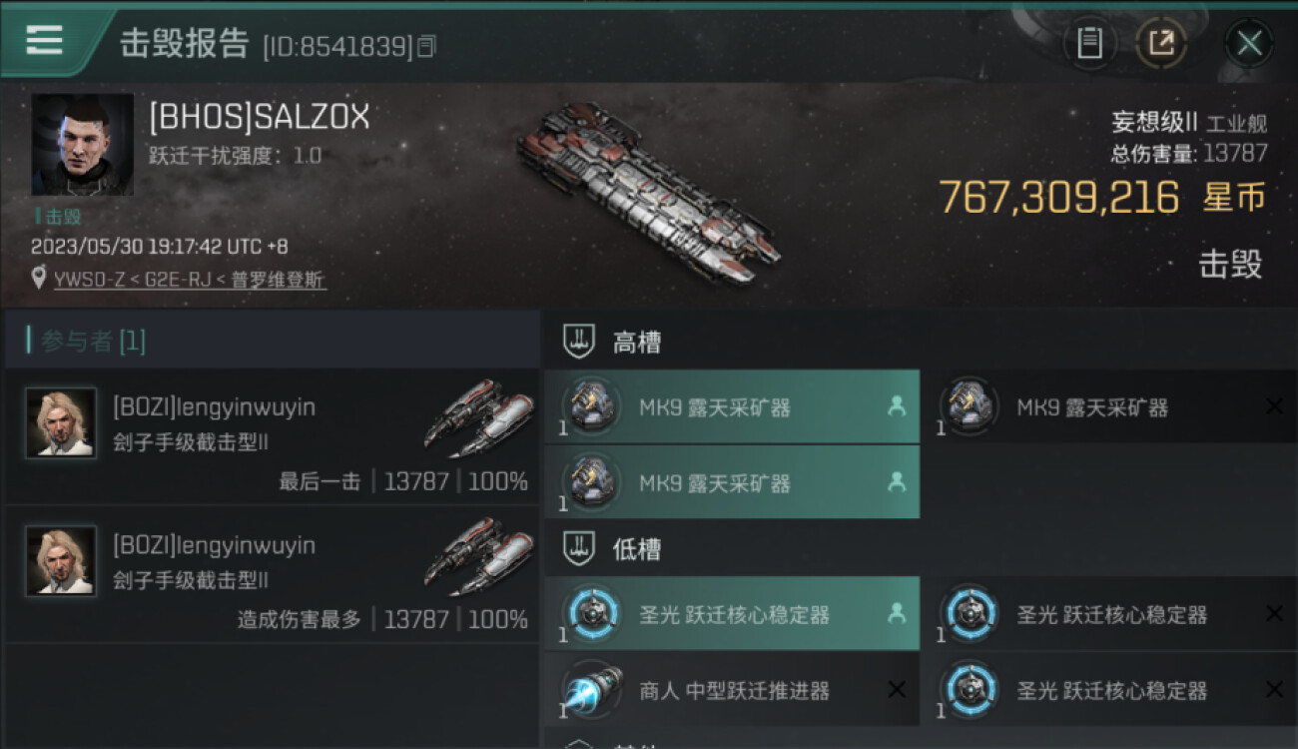This screenshot has height=749, width=1298.
Task: Inspect the destroyed industrial ship image
Action: (647, 192)
